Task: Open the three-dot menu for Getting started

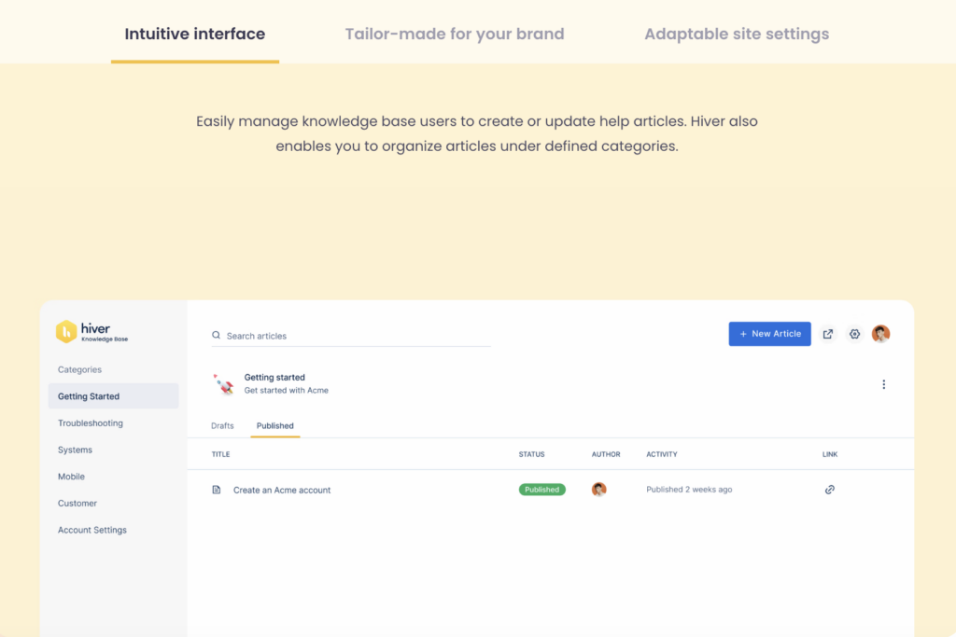Action: [x=883, y=384]
